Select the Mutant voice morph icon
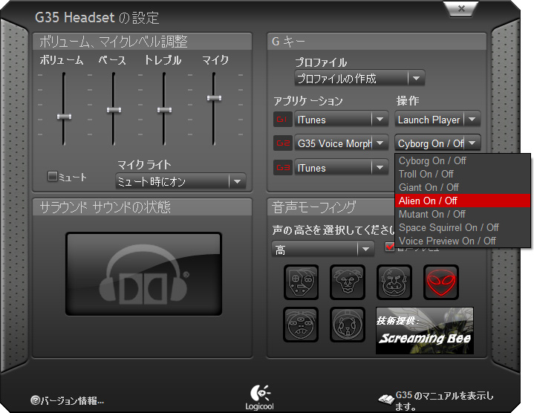Image resolution: width=534 pixels, height=413 pixels. coord(301,325)
